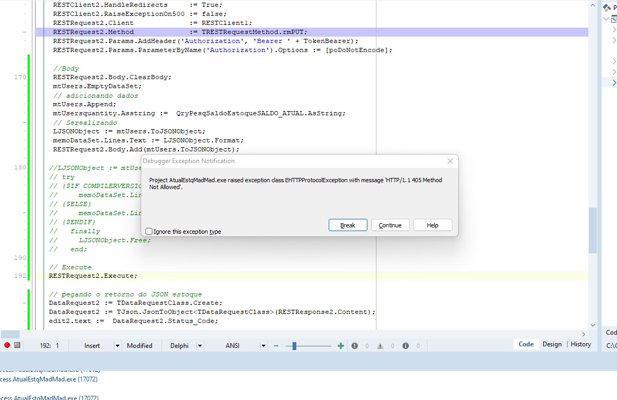Click the commented line "// LJSONObject.Free;"
This screenshot has width=617, height=400.
pos(100,240)
